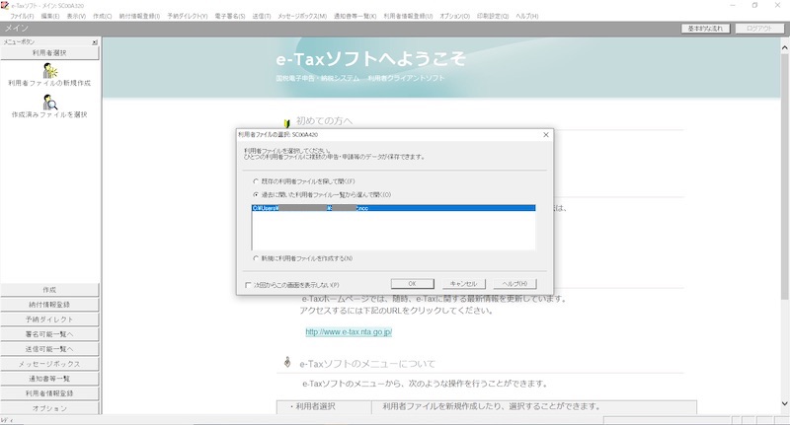Expand the メッセージボックス sidebar section
The image size is (790, 425).
click(49, 364)
